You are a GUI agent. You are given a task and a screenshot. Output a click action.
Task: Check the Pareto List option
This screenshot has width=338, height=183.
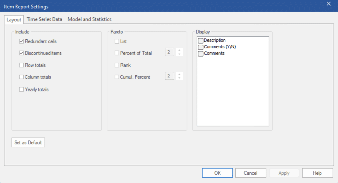pyautogui.click(x=117, y=41)
